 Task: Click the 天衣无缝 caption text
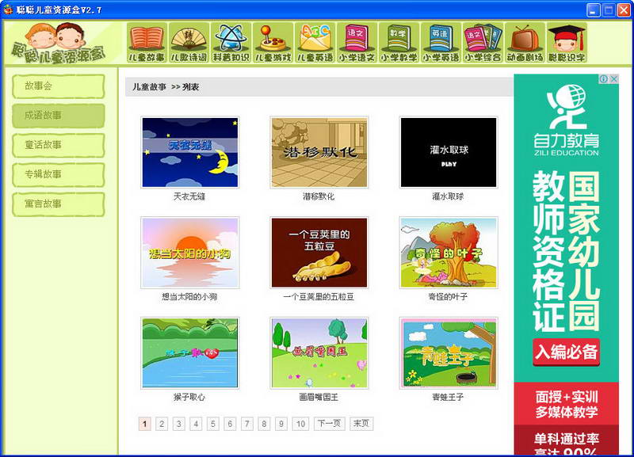(x=189, y=196)
